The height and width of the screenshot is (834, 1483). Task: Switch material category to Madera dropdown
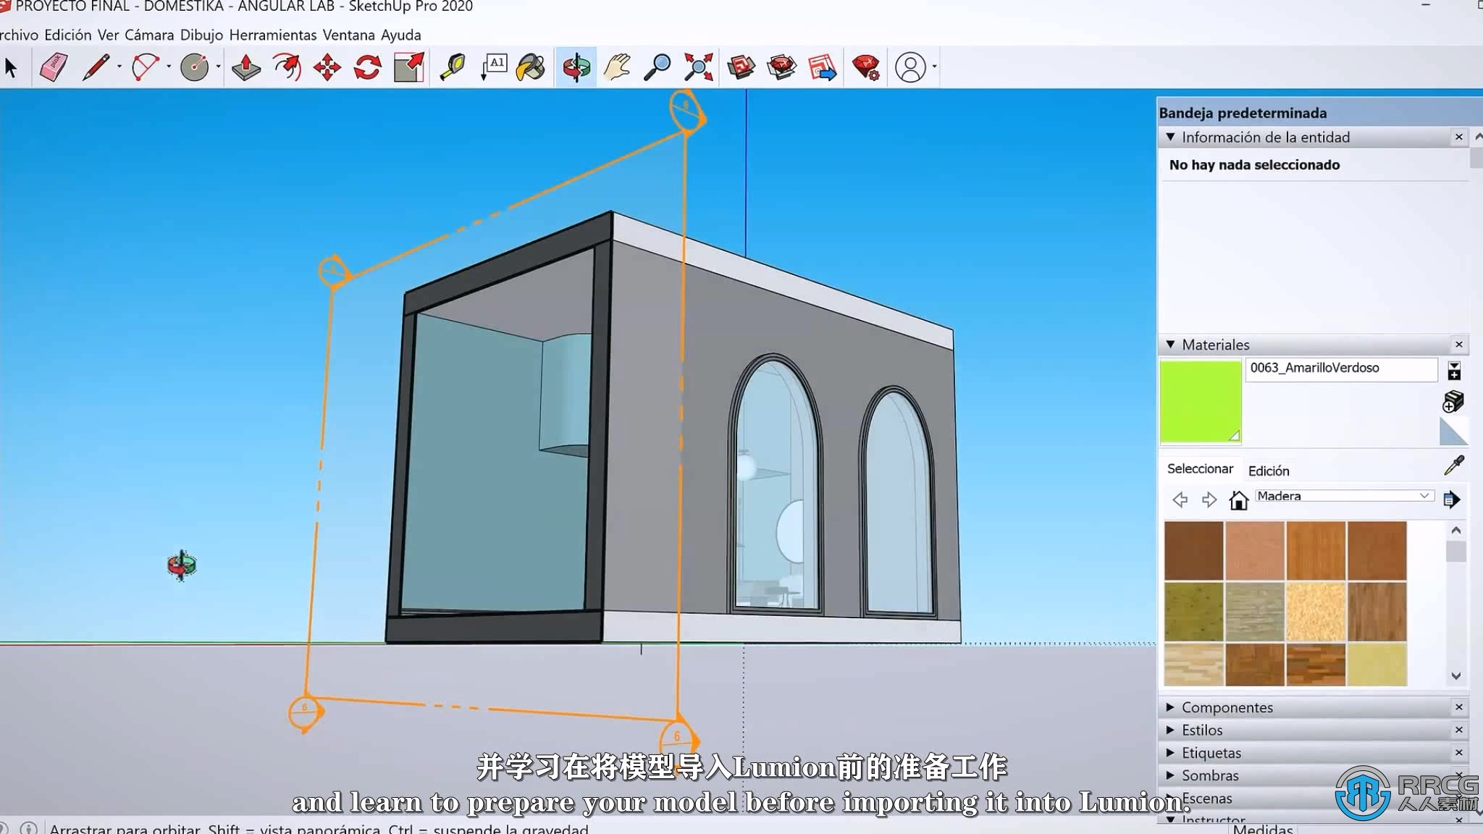[1341, 496]
